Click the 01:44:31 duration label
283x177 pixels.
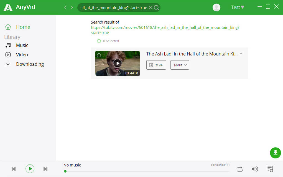[x=132, y=73]
